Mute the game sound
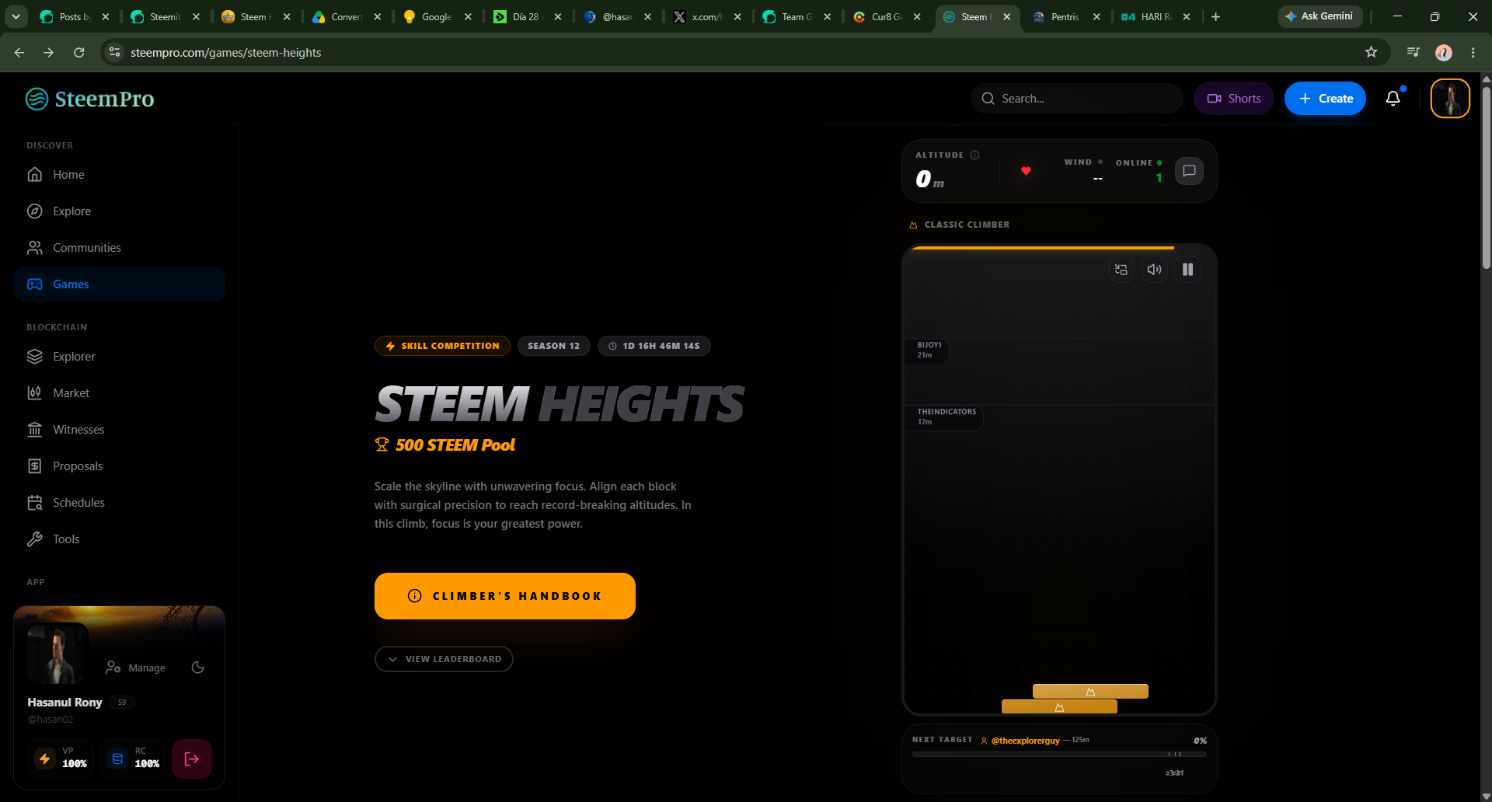 1154,270
